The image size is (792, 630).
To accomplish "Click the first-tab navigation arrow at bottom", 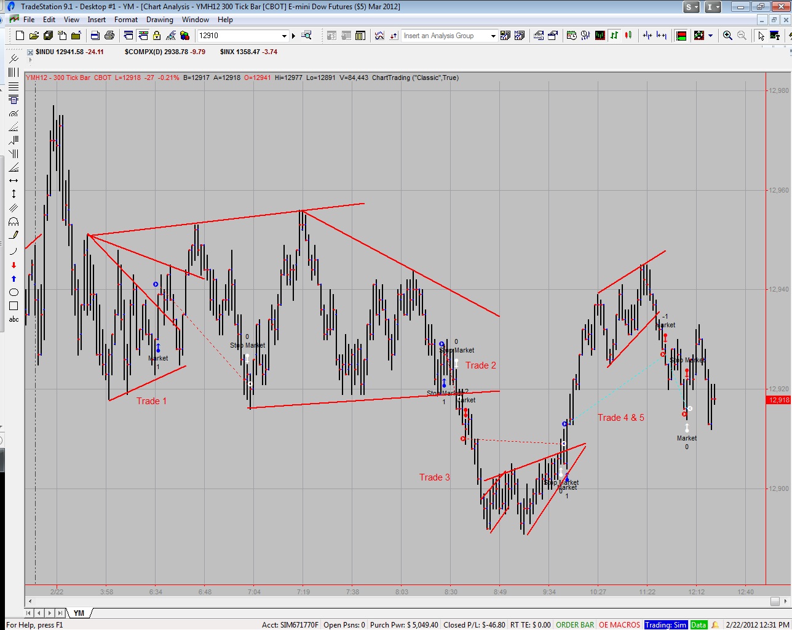I will tap(29, 613).
